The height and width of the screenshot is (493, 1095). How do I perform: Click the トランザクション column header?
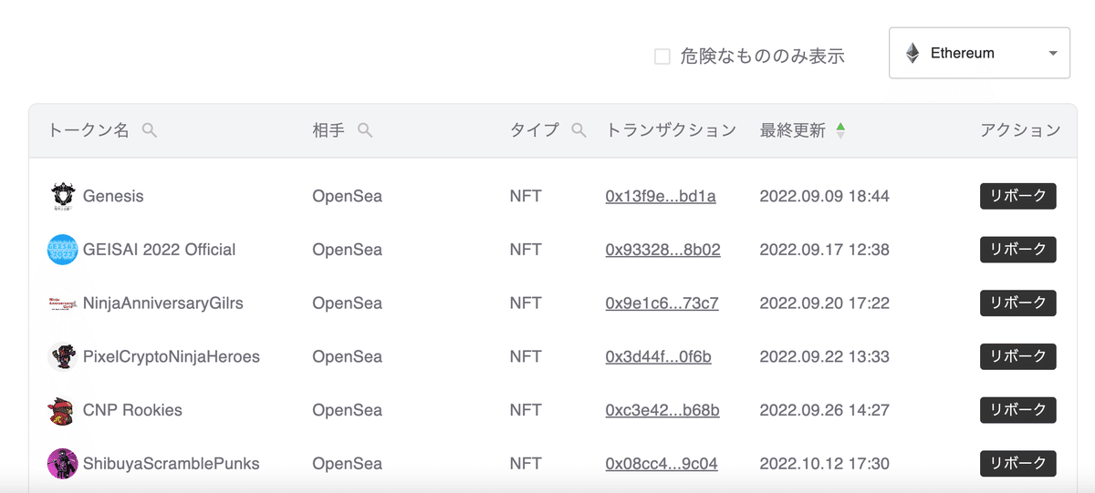pyautogui.click(x=671, y=130)
